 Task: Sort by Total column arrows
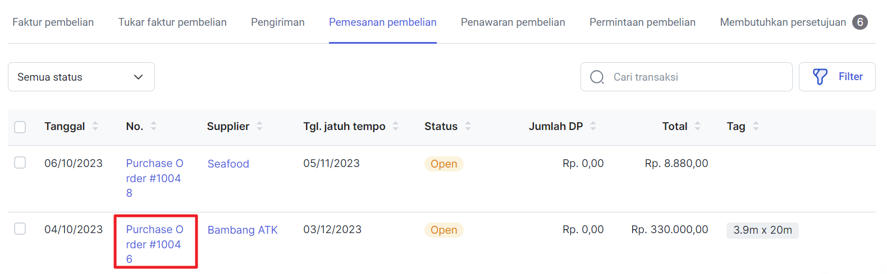point(698,126)
